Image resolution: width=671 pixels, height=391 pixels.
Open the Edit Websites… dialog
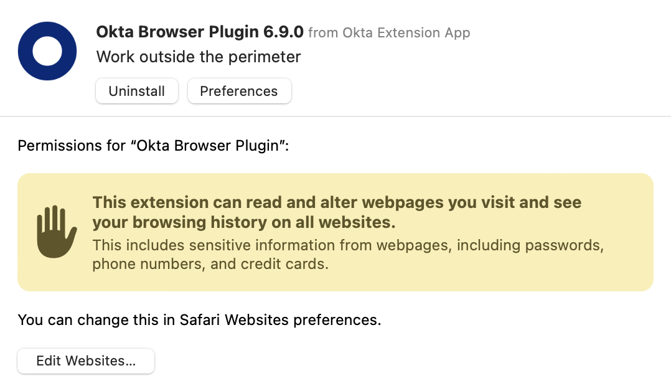coord(86,361)
